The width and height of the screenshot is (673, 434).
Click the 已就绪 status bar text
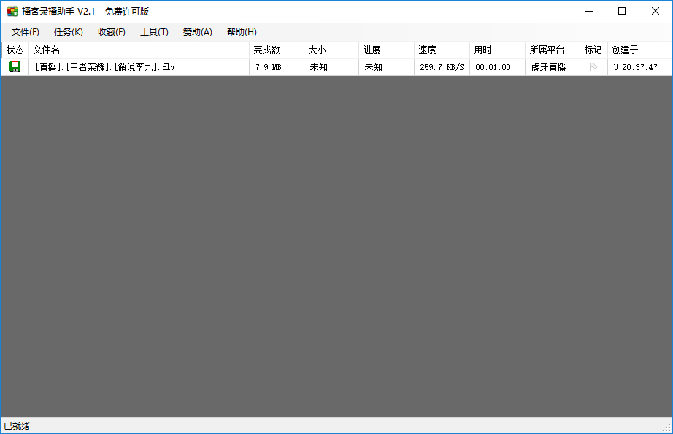(17, 426)
